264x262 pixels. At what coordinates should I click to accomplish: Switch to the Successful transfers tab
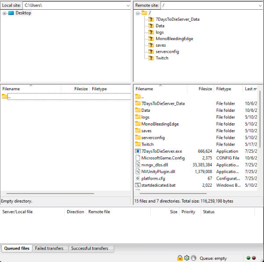(x=91, y=248)
